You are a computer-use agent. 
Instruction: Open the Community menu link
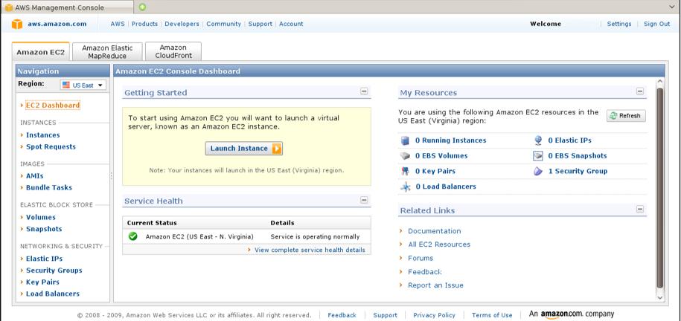[x=224, y=24]
